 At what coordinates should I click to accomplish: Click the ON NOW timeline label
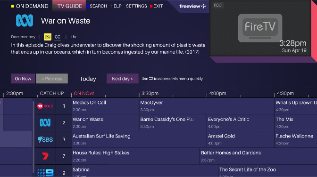84,94
